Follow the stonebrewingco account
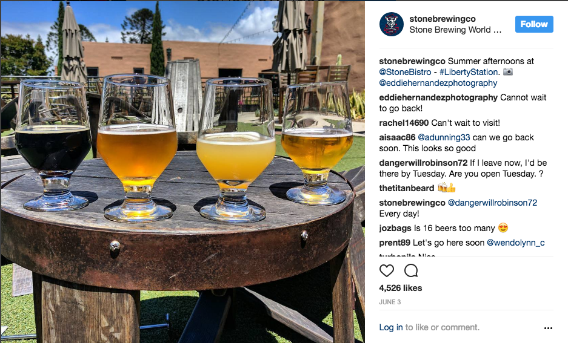Viewport: 568px width, 343px height. pyautogui.click(x=534, y=24)
